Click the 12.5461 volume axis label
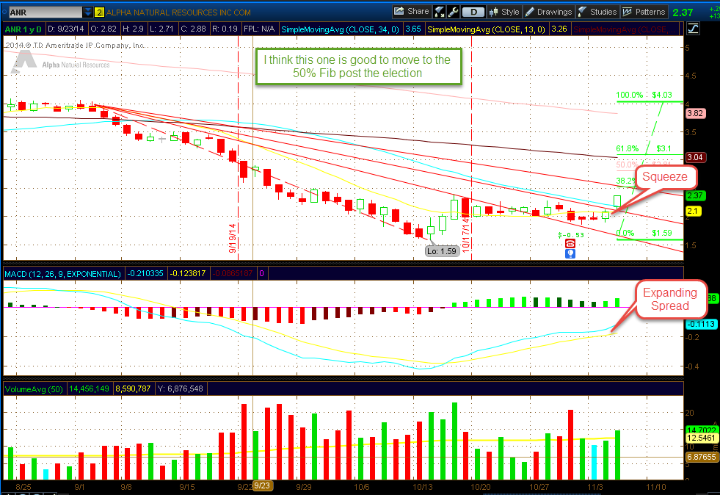This screenshot has height=495, width=720. [x=701, y=438]
